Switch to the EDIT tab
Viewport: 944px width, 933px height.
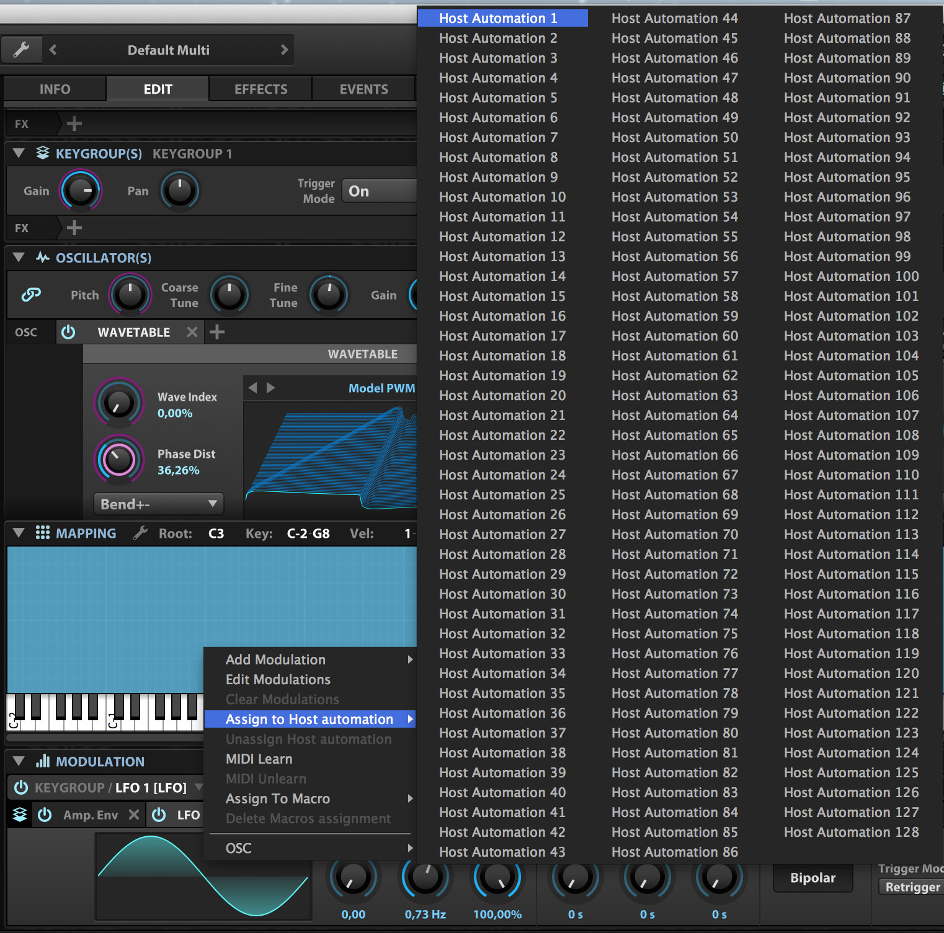click(x=158, y=89)
